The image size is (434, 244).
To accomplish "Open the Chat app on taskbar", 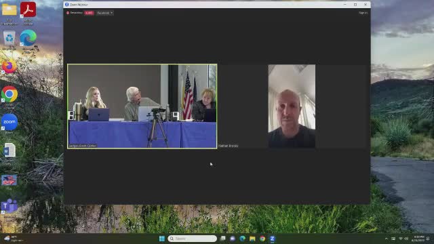I will (x=233, y=239).
